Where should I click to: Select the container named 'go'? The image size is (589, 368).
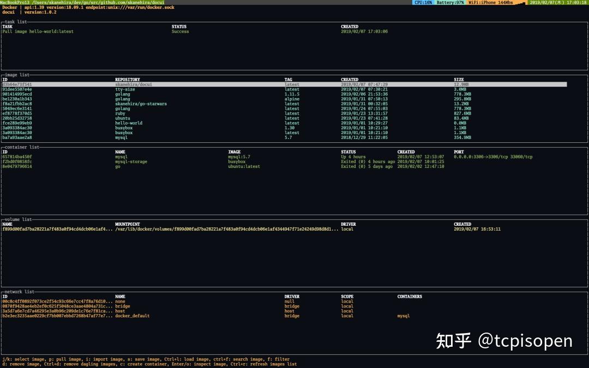click(x=118, y=166)
